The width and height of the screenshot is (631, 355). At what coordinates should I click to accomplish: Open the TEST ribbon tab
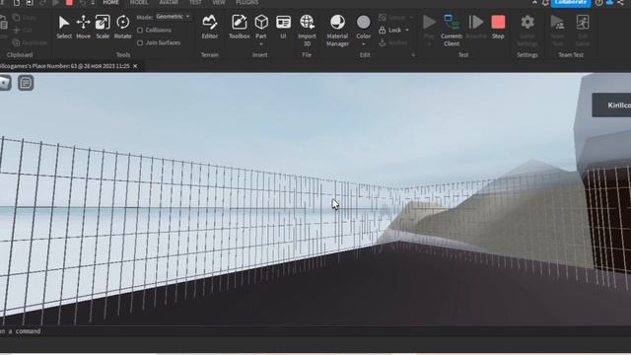(x=195, y=2)
